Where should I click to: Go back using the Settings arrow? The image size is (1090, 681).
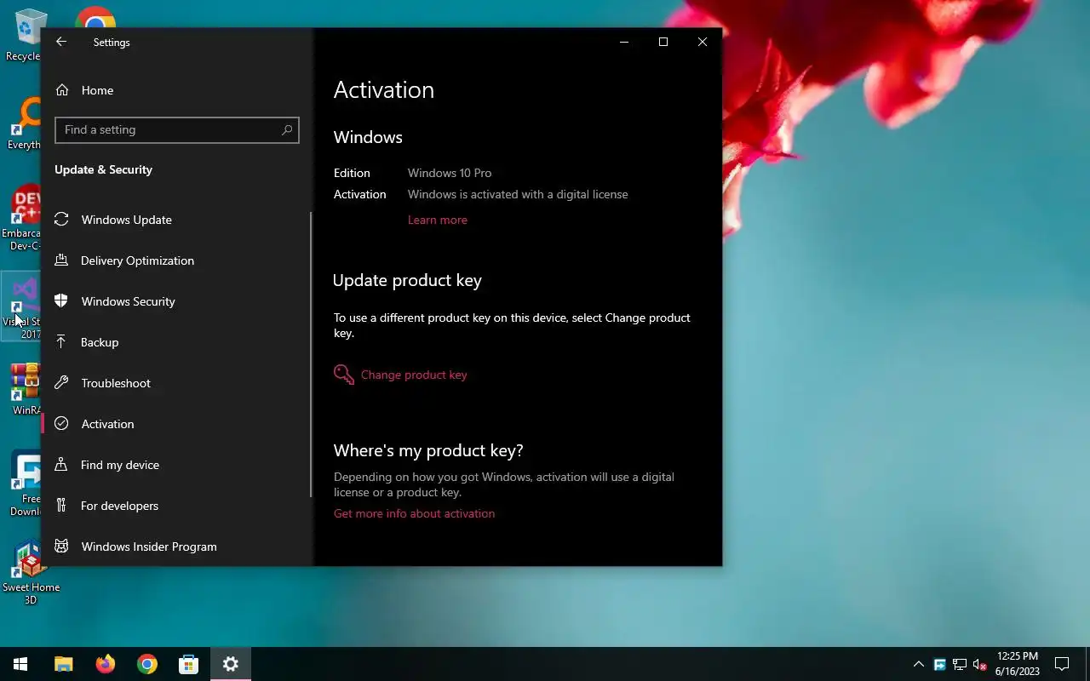(x=61, y=42)
